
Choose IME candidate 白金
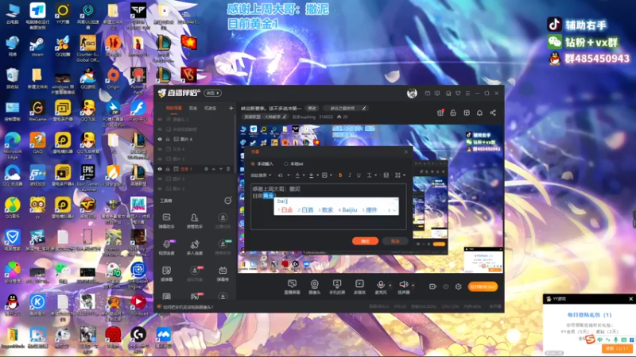(285, 210)
